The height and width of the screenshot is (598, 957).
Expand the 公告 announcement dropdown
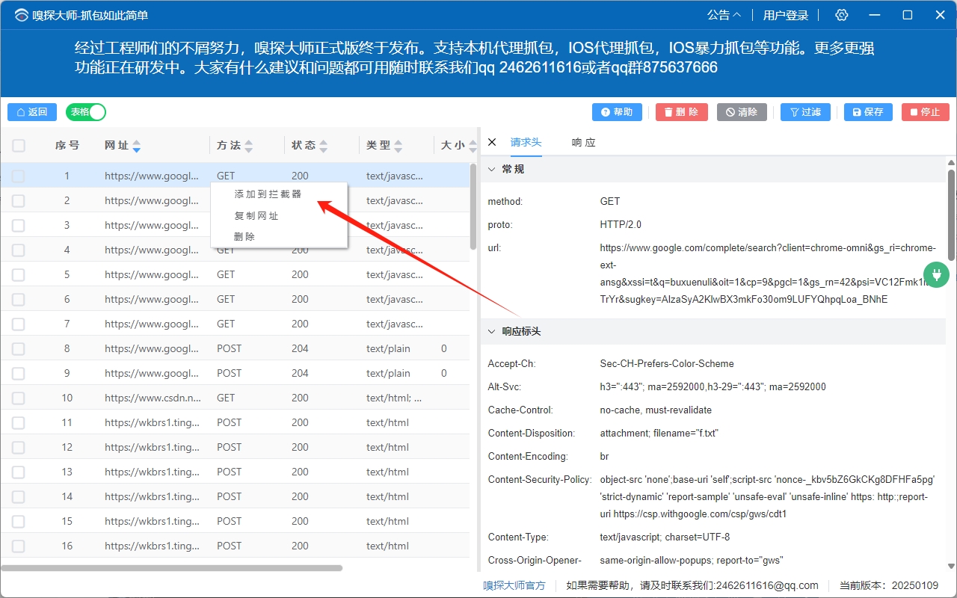point(724,15)
